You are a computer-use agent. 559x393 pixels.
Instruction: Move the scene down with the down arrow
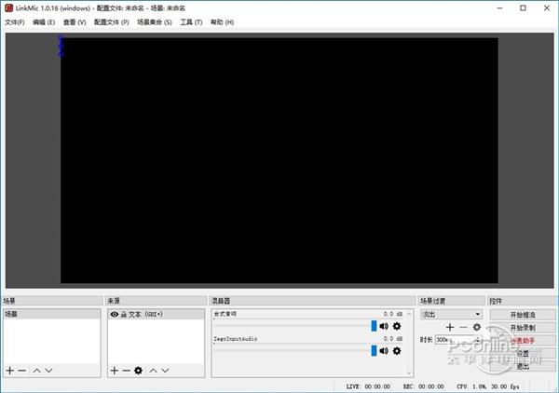point(48,371)
